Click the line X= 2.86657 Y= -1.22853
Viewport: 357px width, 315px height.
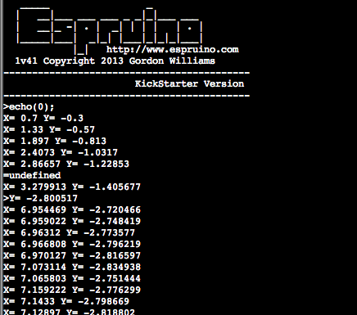[66, 164]
